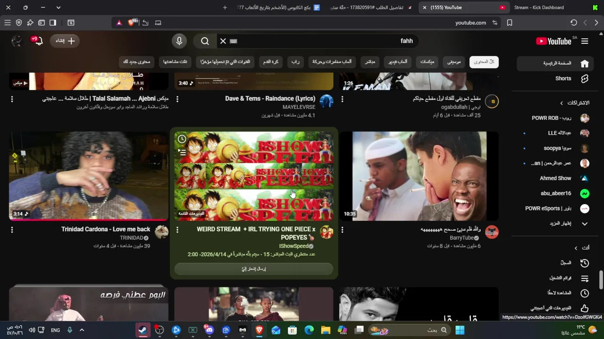Toggle the browser sidebar panel icon
This screenshot has width=604, height=339.
tap(53, 23)
